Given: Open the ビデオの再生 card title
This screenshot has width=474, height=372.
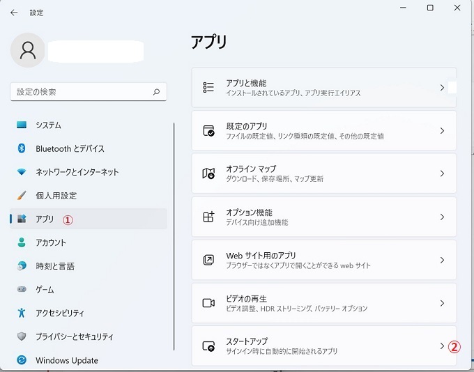Looking at the screenshot, I should click(246, 299).
